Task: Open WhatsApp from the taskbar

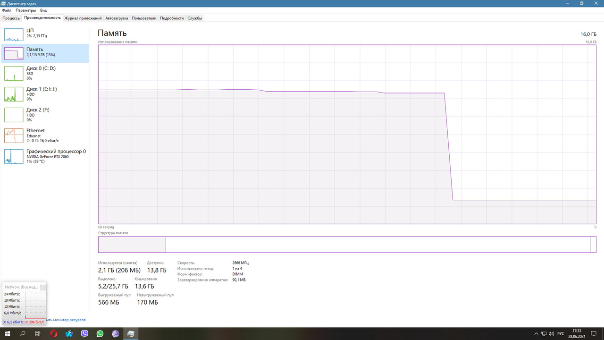Action: pyautogui.click(x=100, y=333)
